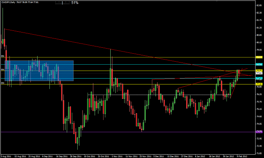The height and width of the screenshot is (158, 264).
Task: Click the 18 Jan 2012 date label
Action: coord(214,156)
